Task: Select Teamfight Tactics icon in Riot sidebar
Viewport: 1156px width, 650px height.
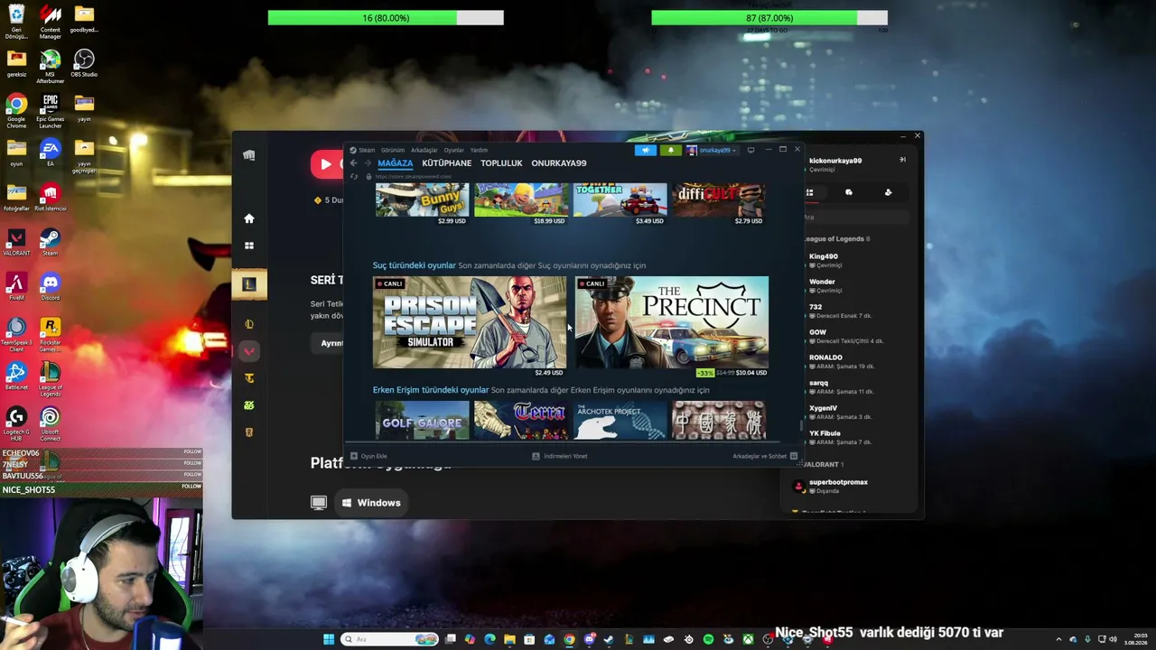Action: 249,378
